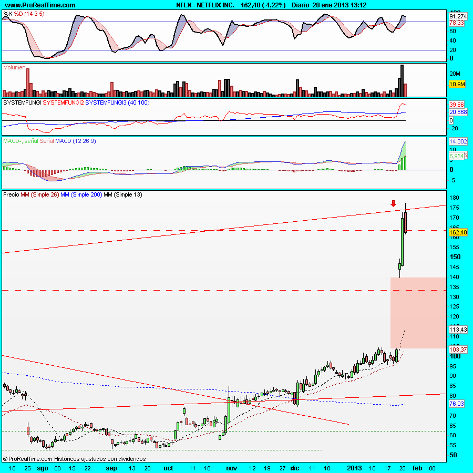Click the 78,33 stochastic value box
The image size is (473, 473).
[x=457, y=23]
